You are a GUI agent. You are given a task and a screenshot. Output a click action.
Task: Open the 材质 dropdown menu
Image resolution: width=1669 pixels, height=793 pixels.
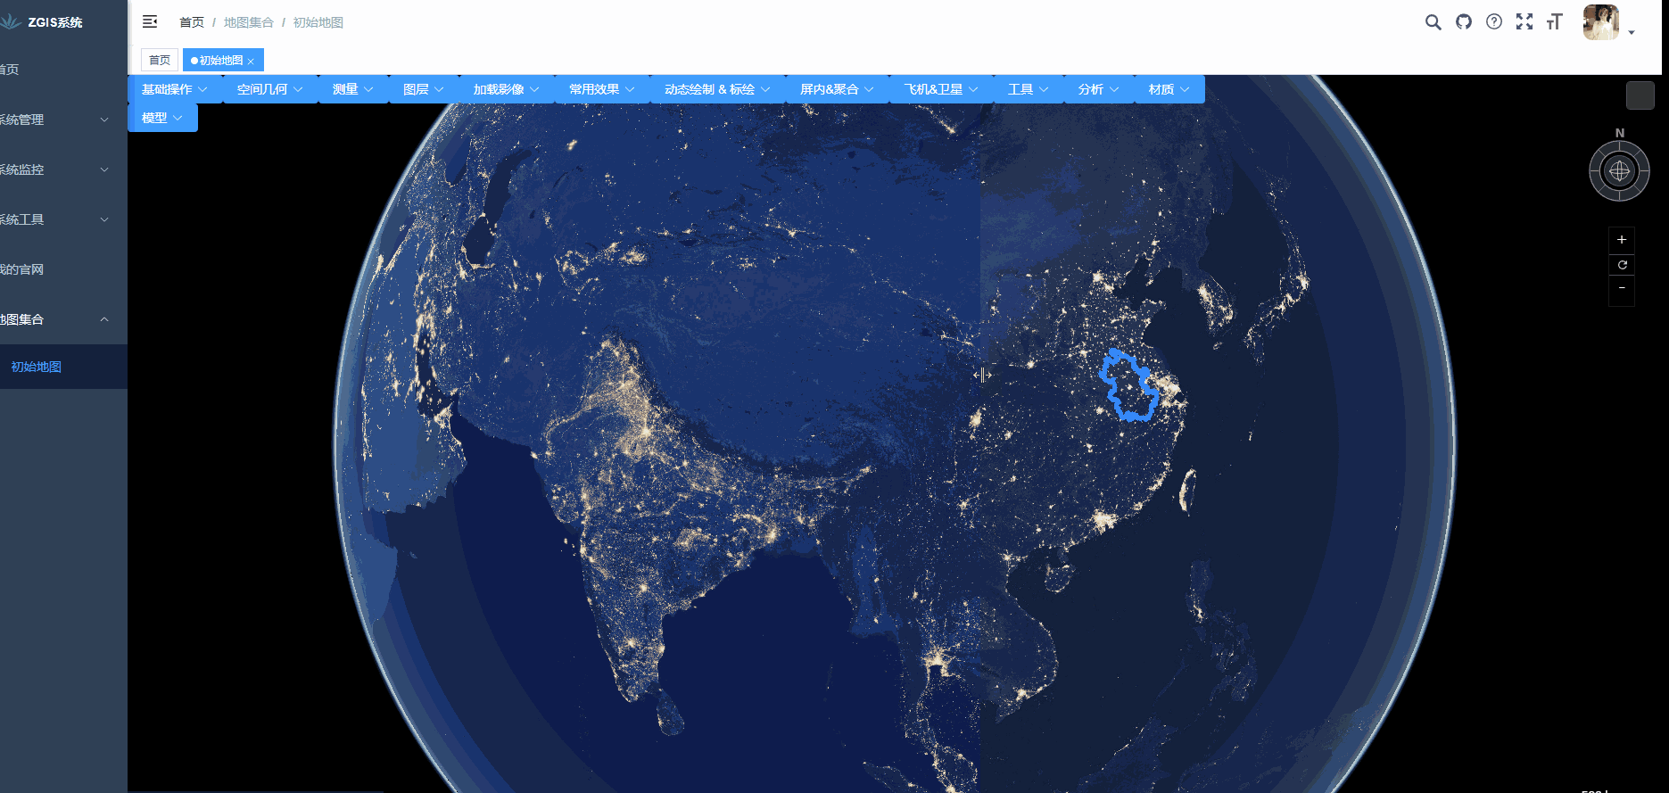tap(1169, 89)
